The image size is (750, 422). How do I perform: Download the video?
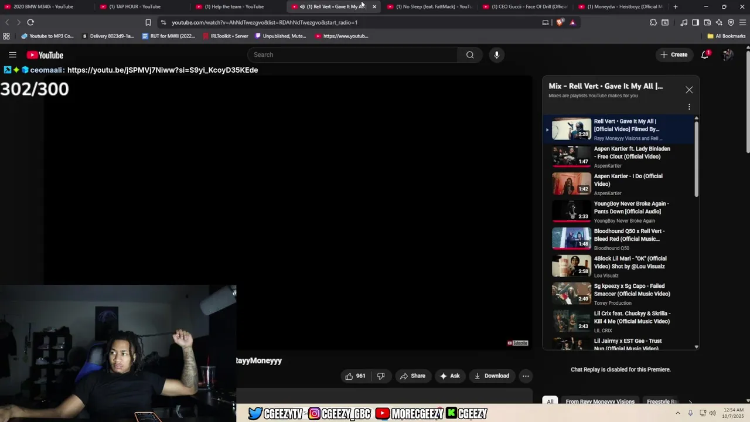coord(492,376)
